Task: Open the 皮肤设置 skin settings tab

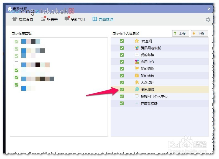Action: (23, 19)
